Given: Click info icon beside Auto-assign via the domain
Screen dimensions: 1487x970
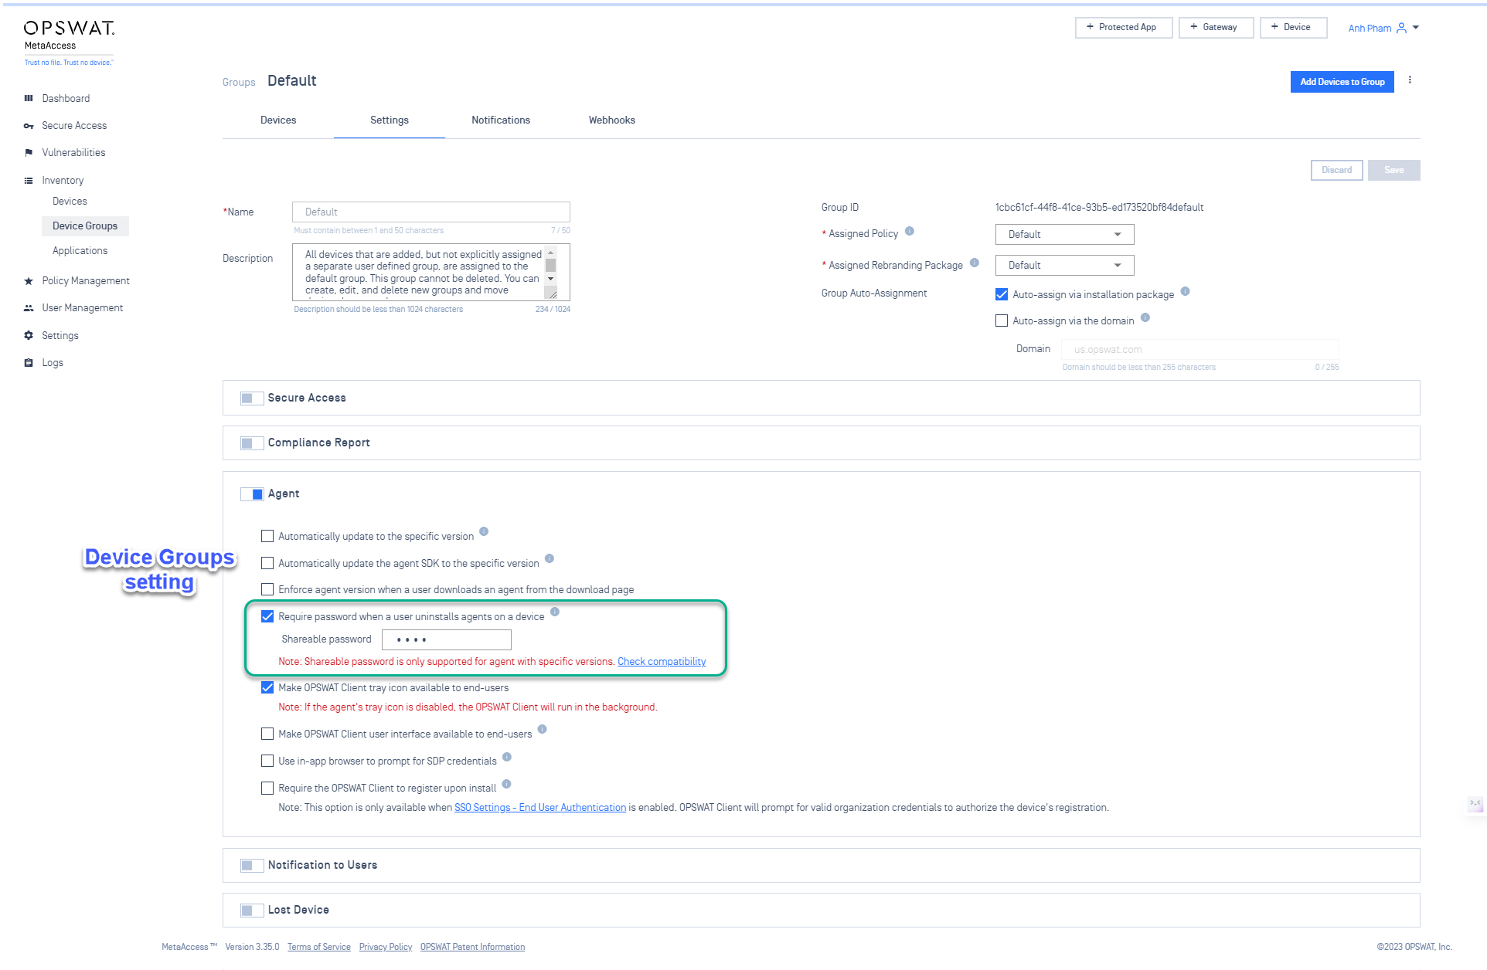Looking at the screenshot, I should coord(1145,317).
